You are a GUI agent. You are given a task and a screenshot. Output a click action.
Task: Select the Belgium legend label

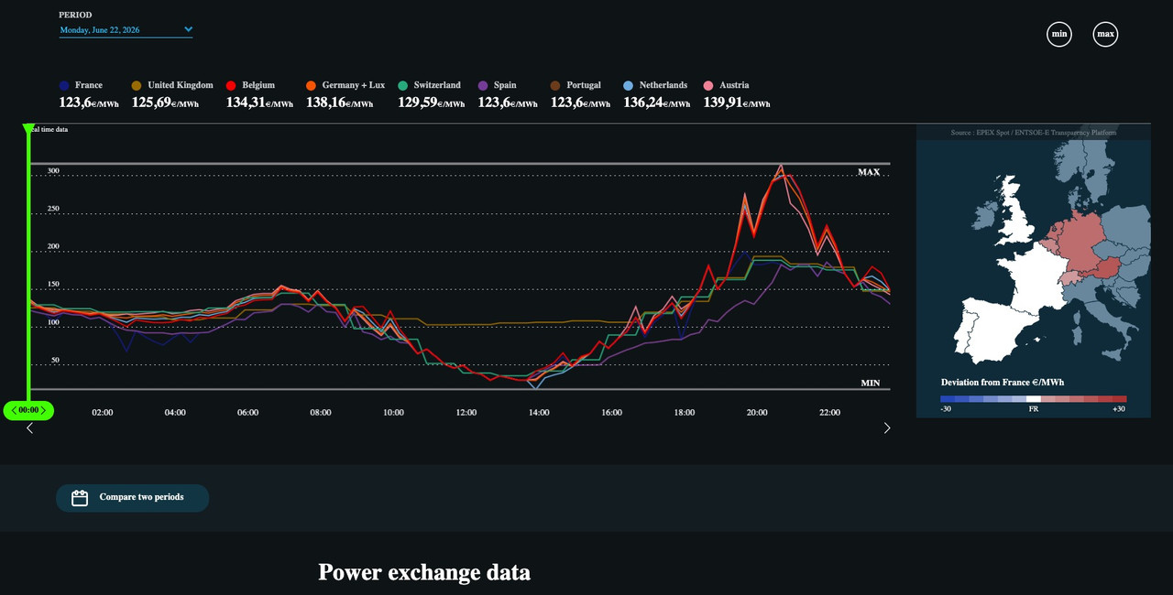[x=258, y=85]
